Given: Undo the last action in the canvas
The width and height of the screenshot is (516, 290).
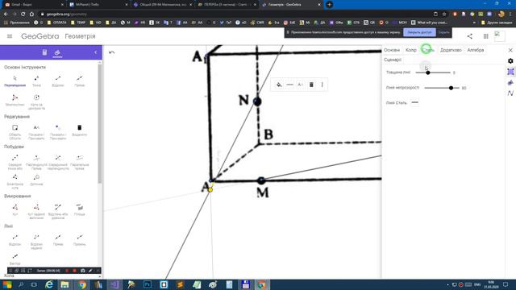Looking at the screenshot, I should click(111, 52).
